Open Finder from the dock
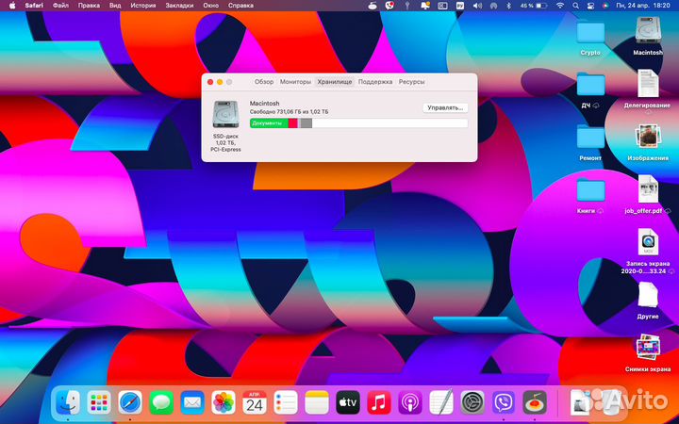 coord(68,403)
